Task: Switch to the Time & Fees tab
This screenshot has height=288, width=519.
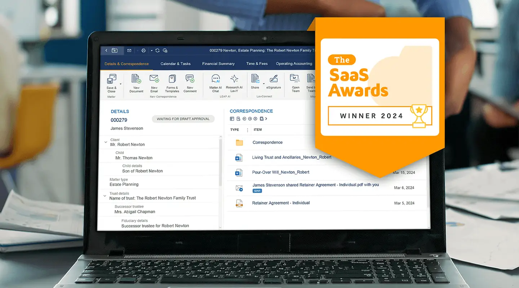Action: click(257, 64)
